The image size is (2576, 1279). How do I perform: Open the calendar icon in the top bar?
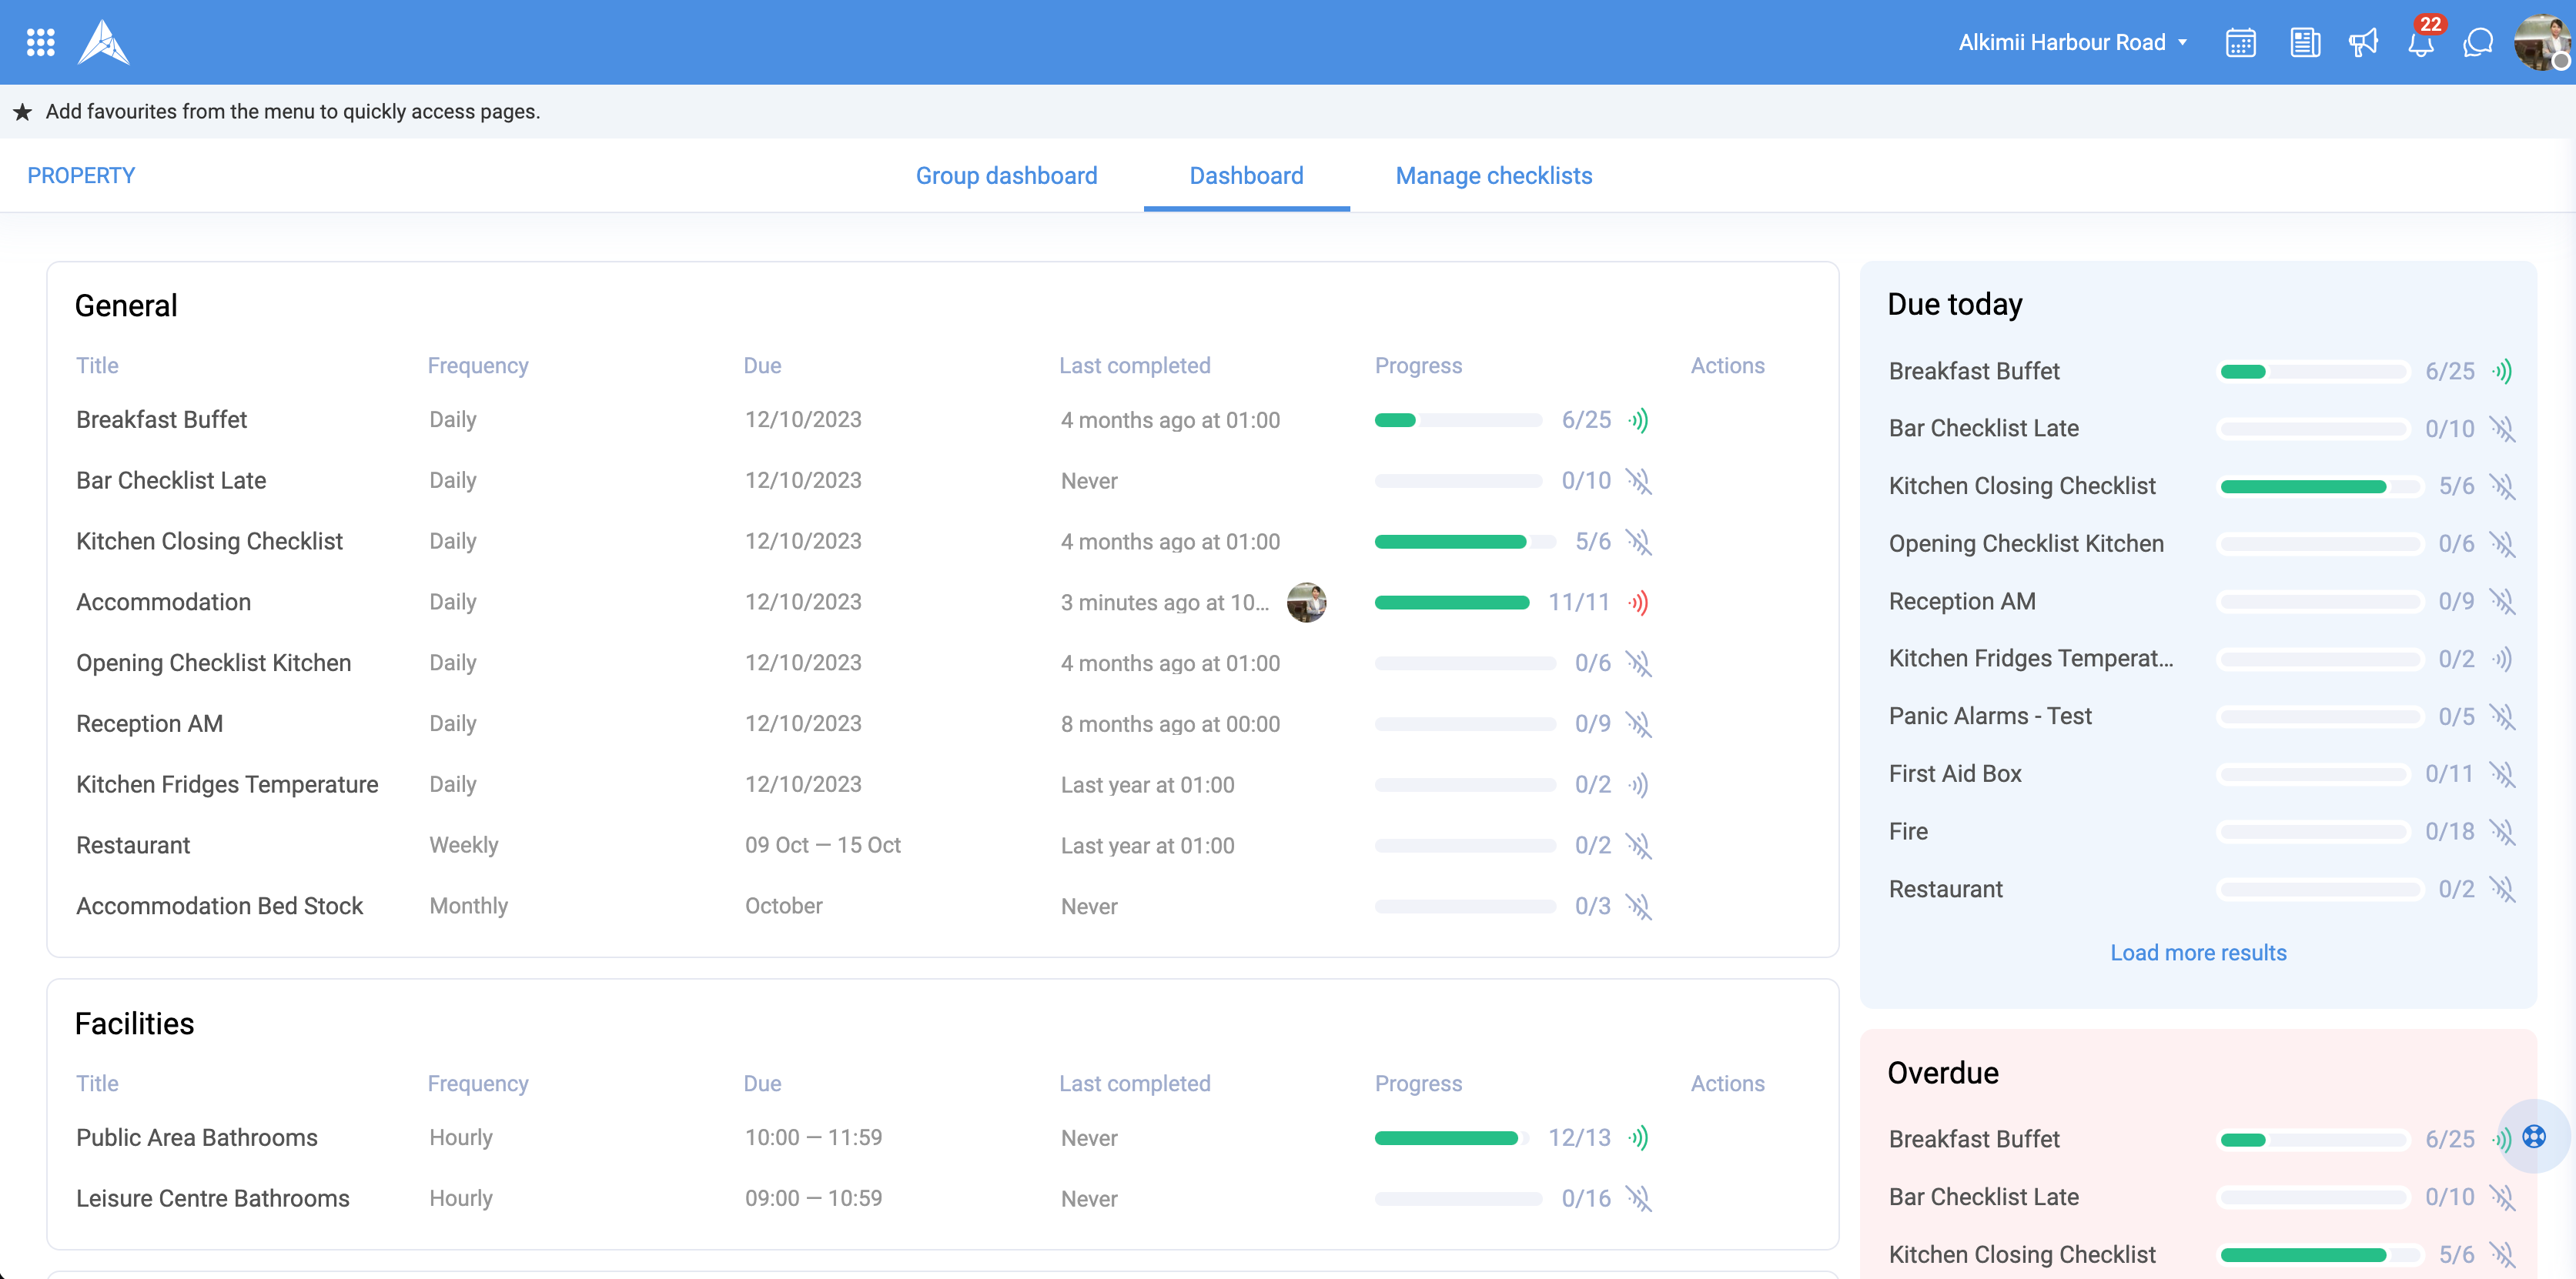click(2240, 42)
